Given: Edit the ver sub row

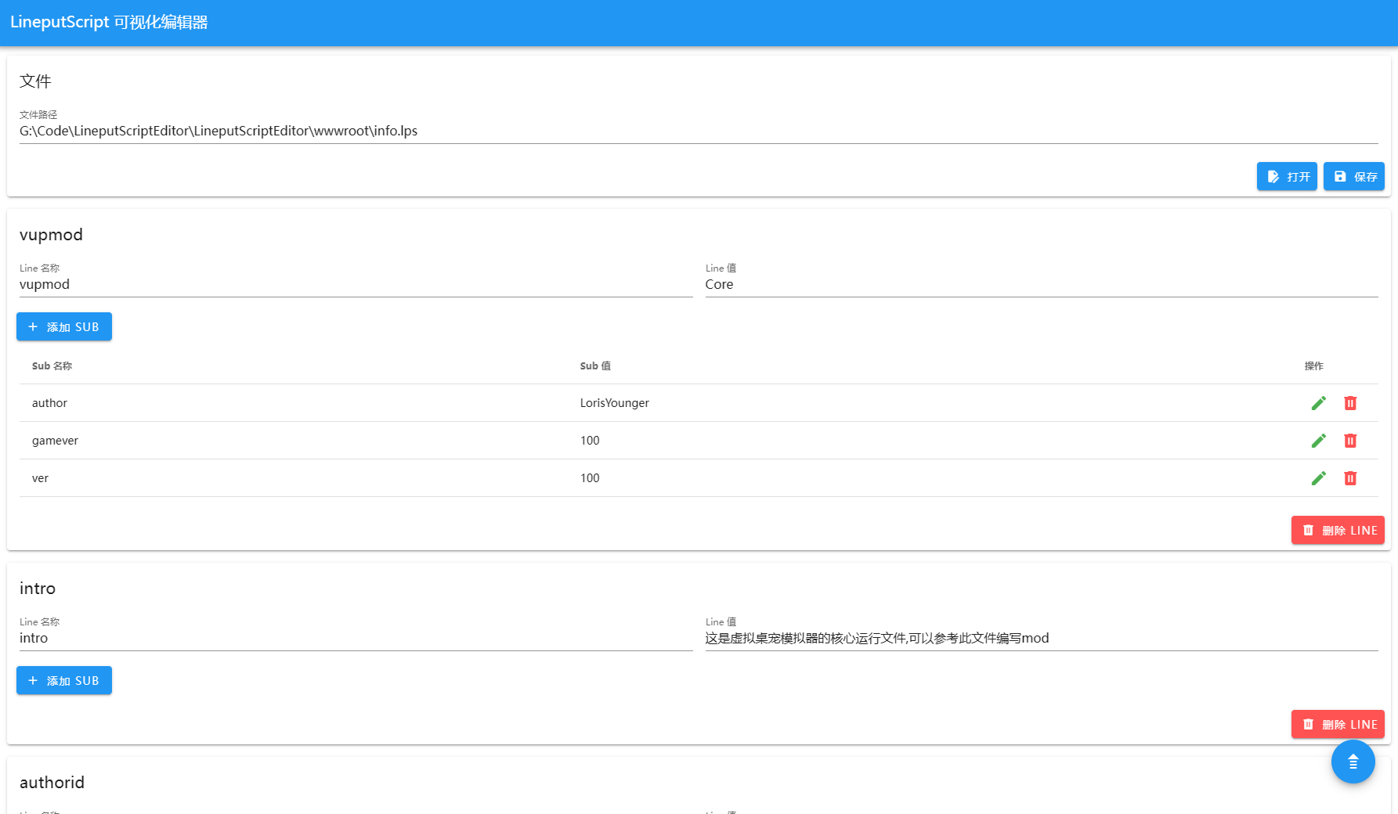Looking at the screenshot, I should point(1319,478).
